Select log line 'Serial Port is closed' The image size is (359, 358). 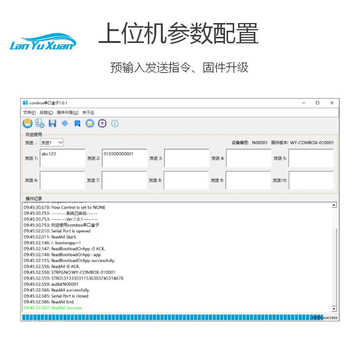(56, 296)
